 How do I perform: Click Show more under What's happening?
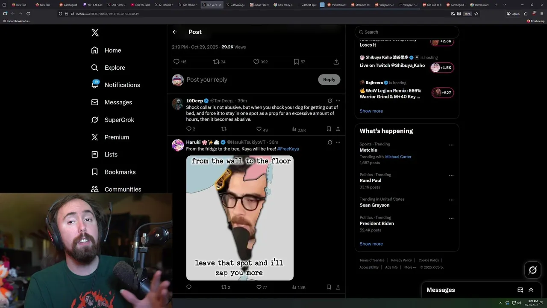tap(371, 244)
